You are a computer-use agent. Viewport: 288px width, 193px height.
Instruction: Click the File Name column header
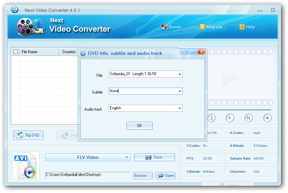[x=39, y=52]
